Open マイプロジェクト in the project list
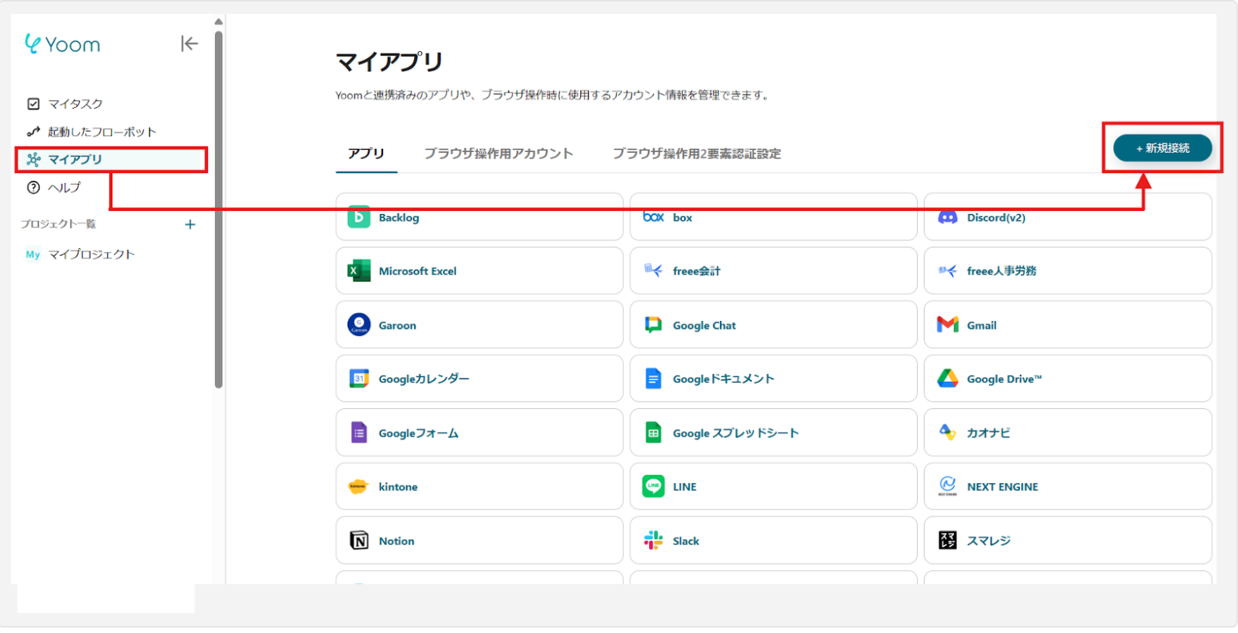Viewport: 1238px width, 633px height. tap(91, 254)
